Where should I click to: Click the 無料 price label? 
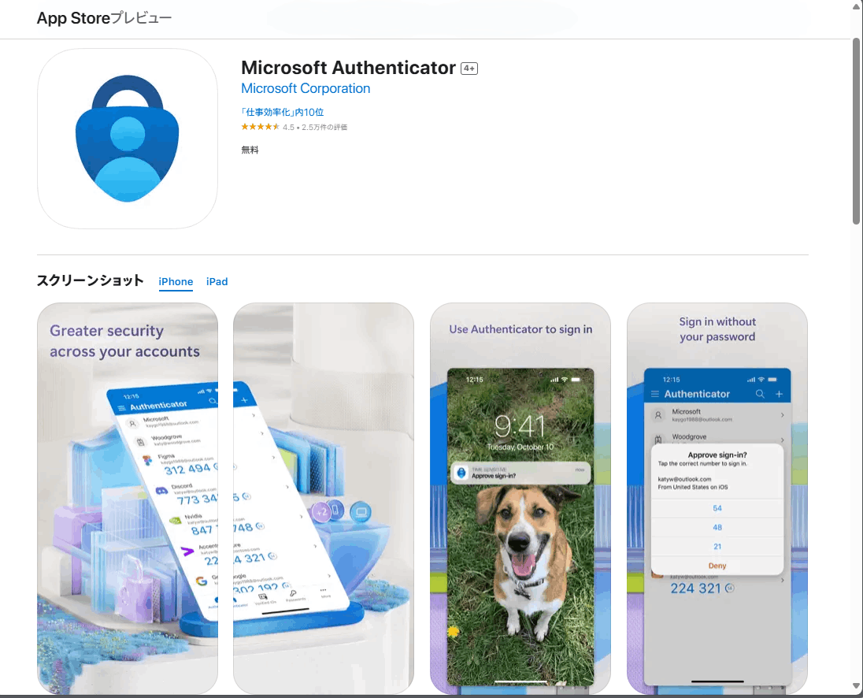pos(250,150)
